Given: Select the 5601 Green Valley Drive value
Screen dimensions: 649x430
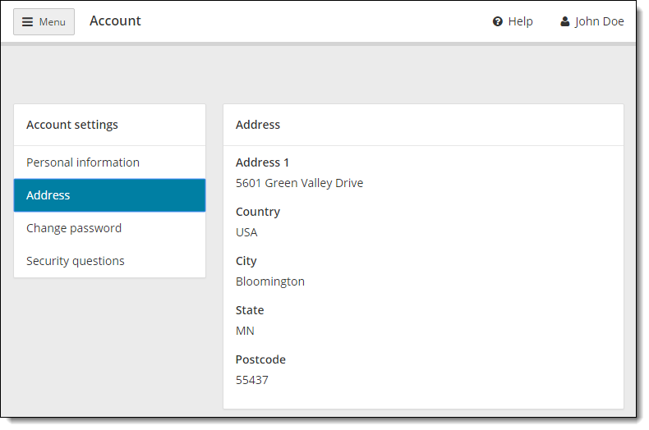Looking at the screenshot, I should [x=299, y=183].
